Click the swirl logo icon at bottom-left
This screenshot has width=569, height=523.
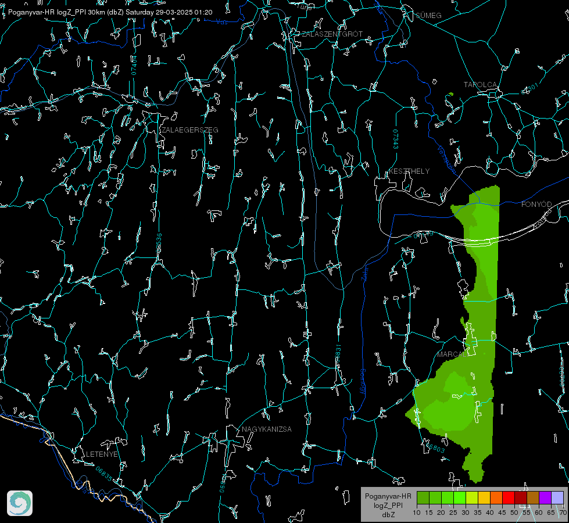(x=20, y=503)
